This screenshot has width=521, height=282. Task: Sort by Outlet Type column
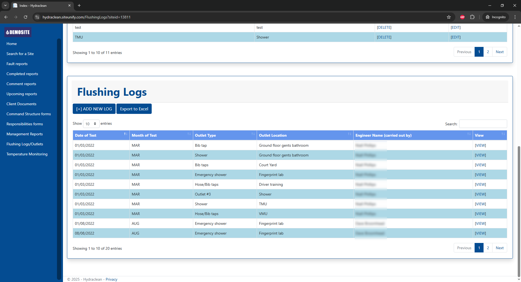[225, 135]
